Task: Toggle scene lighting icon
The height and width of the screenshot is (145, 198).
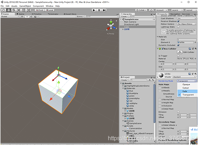Action: click(27, 17)
